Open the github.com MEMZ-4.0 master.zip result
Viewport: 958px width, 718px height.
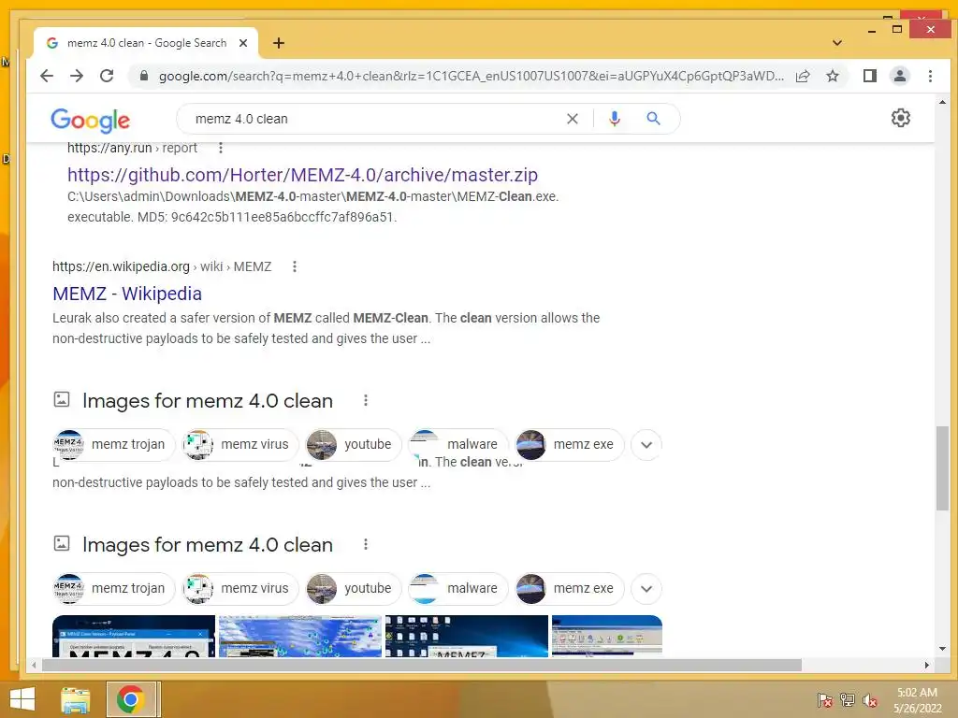[x=302, y=175]
